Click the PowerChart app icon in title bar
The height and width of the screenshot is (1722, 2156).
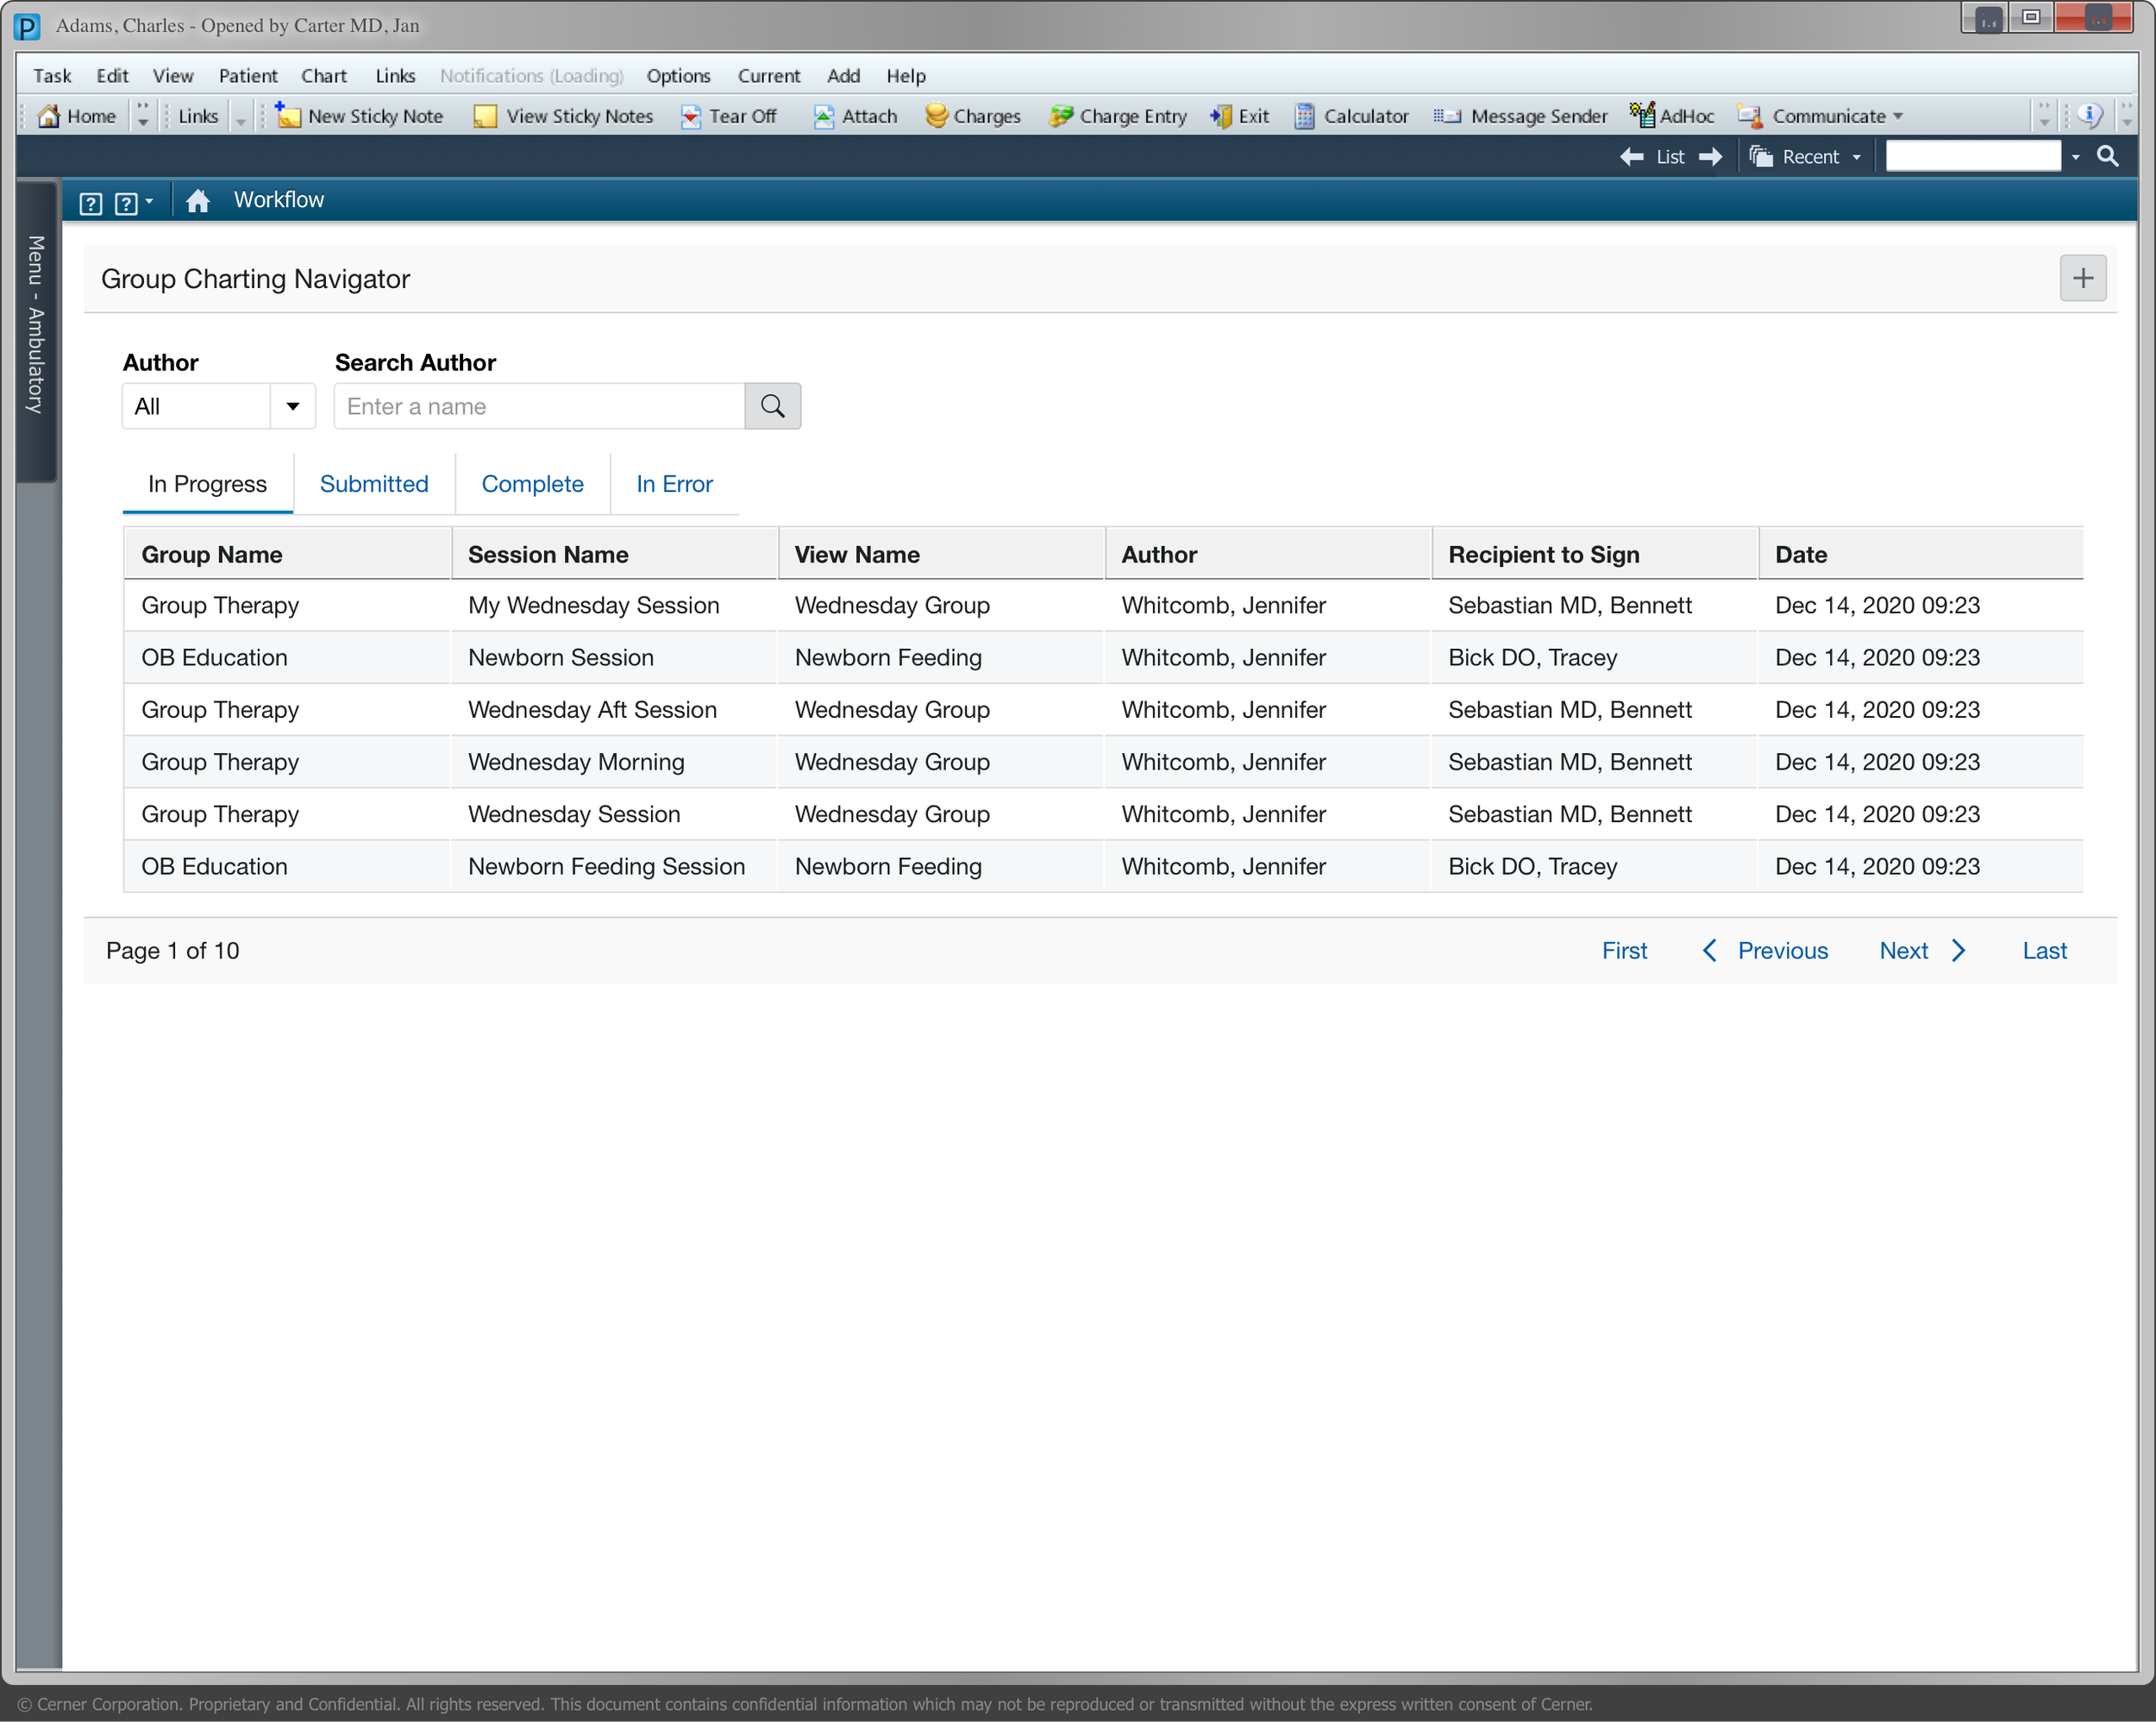pyautogui.click(x=27, y=26)
